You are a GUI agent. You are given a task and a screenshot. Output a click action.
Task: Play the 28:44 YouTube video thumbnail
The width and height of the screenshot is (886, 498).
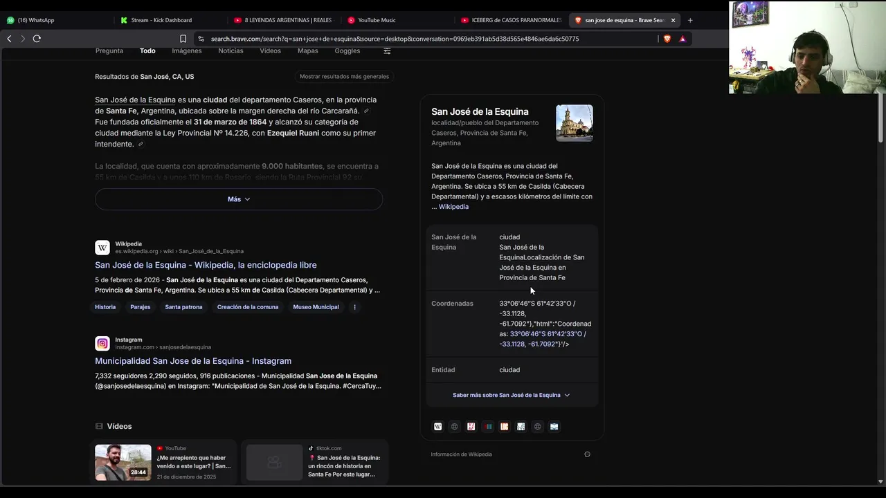point(123,463)
